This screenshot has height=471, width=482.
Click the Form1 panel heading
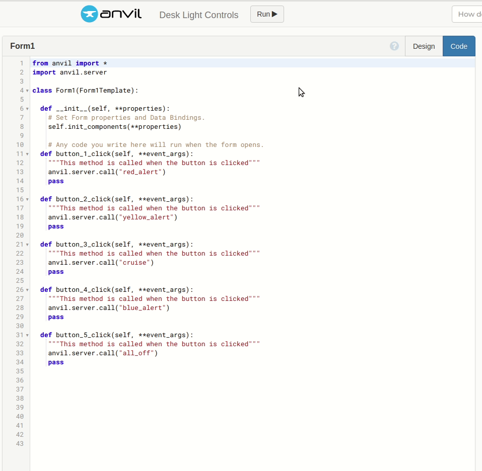pos(23,46)
